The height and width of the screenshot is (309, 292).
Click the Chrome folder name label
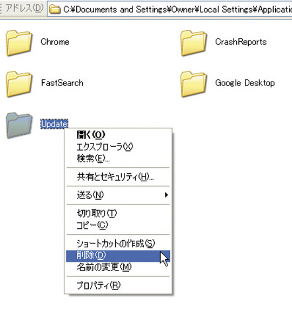coord(55,42)
